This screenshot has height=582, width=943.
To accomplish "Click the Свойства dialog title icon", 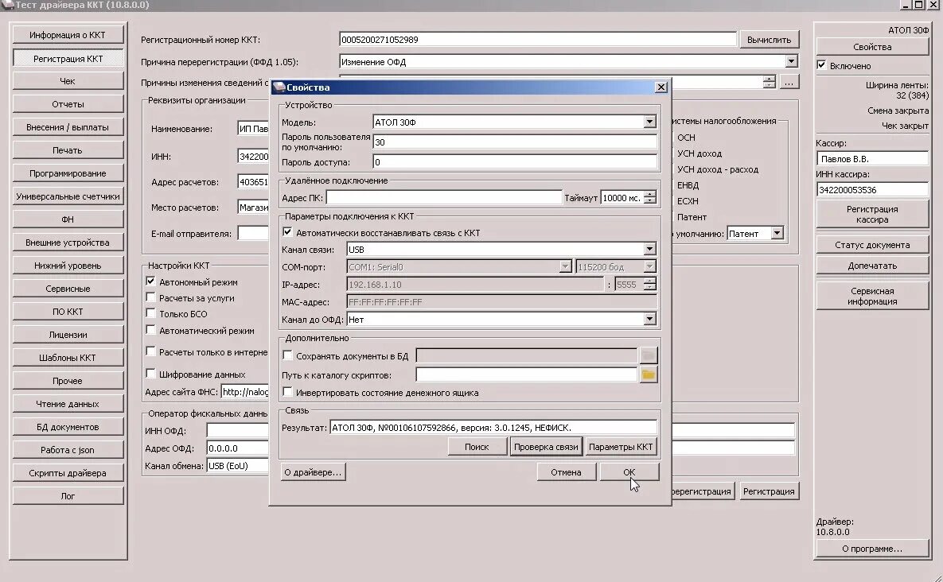I will pyautogui.click(x=279, y=87).
